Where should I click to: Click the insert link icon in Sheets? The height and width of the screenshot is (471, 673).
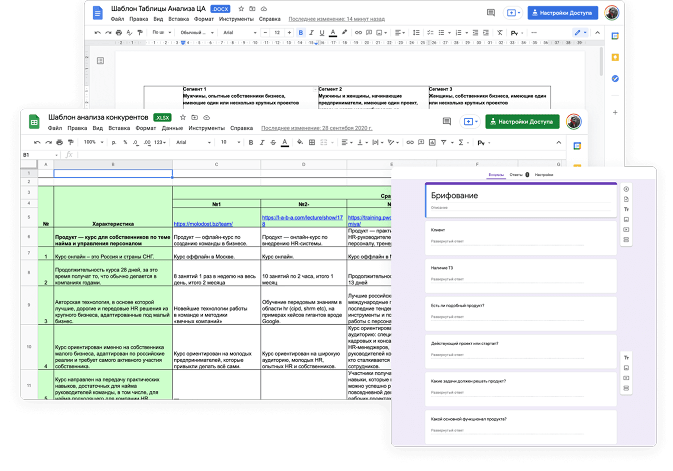(410, 142)
